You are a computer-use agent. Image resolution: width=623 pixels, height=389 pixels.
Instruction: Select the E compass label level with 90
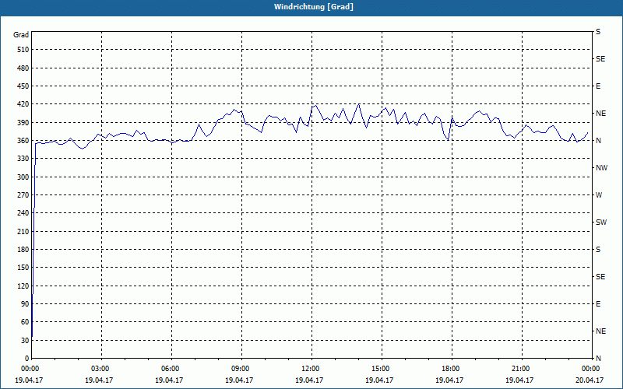coord(598,304)
